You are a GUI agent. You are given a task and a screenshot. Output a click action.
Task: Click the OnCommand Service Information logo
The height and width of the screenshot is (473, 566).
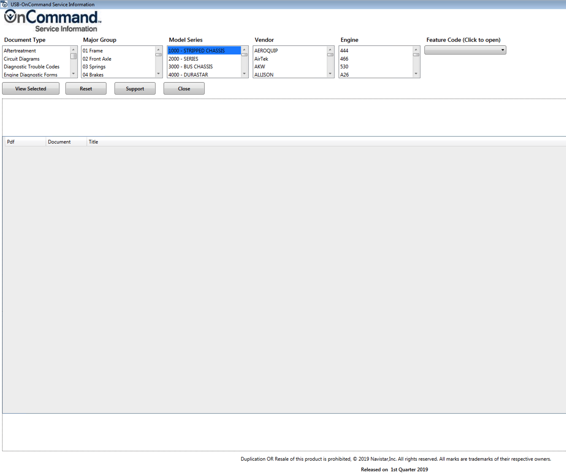pyautogui.click(x=52, y=21)
